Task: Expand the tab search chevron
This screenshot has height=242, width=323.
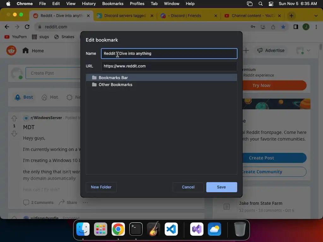Action: click(316, 16)
